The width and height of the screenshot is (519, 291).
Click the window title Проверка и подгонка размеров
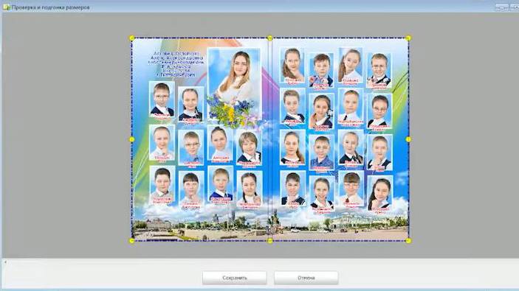[x=51, y=7]
